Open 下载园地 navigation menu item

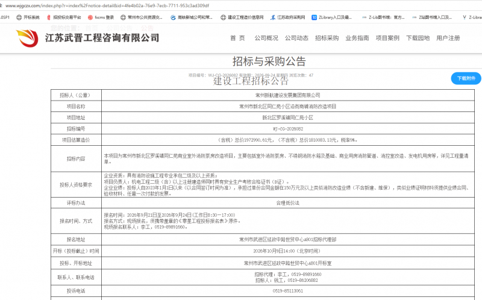pos(418,38)
